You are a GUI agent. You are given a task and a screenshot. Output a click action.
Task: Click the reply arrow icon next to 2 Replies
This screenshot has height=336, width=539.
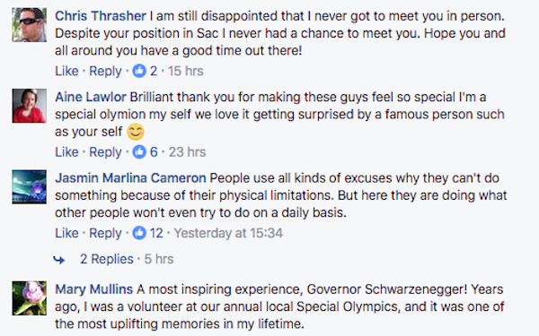(59, 260)
